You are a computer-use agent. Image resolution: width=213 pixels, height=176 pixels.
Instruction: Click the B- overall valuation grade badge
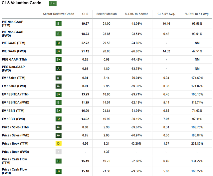pos(53,3)
